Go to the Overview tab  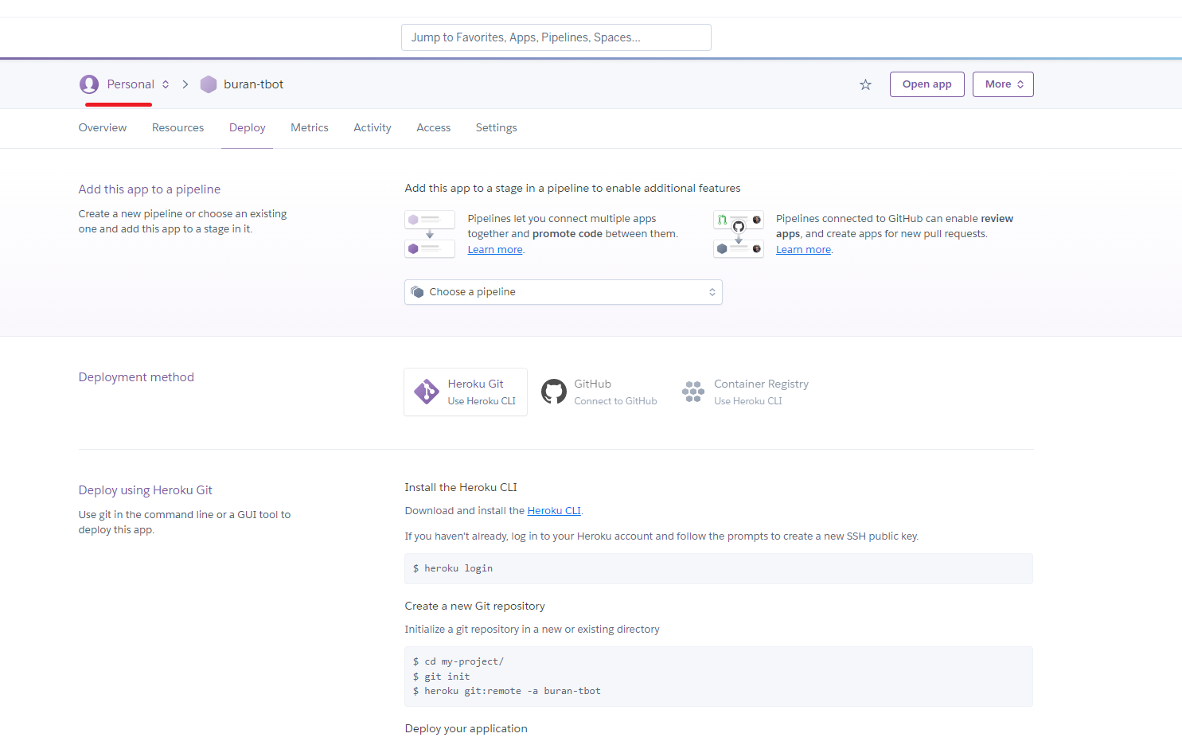pos(103,127)
